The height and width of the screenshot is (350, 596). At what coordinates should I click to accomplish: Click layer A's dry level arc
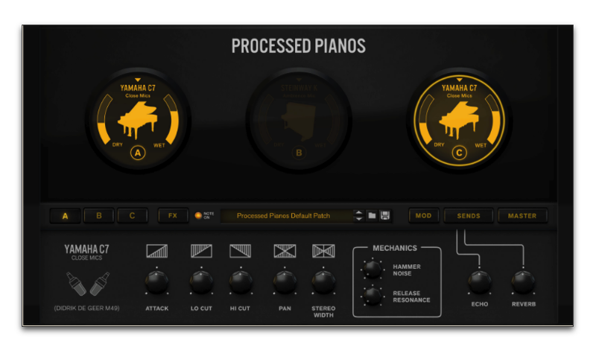tap(103, 120)
